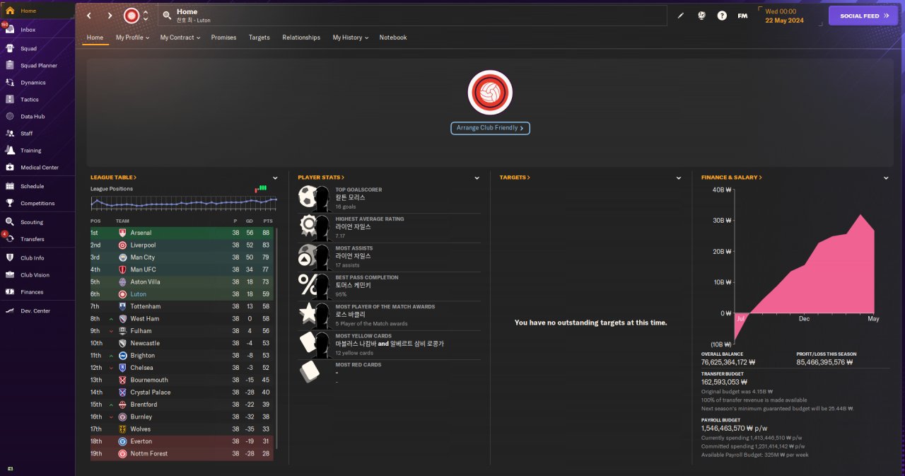Select Tottenham in the league table

[182, 306]
